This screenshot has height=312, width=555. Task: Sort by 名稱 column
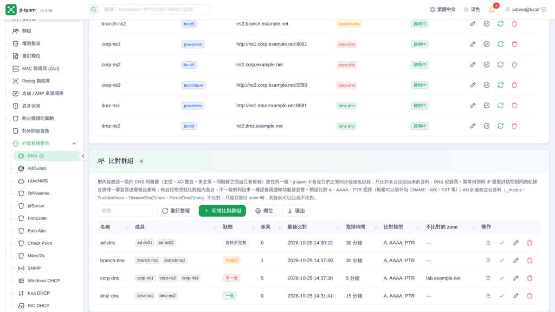click(126, 227)
